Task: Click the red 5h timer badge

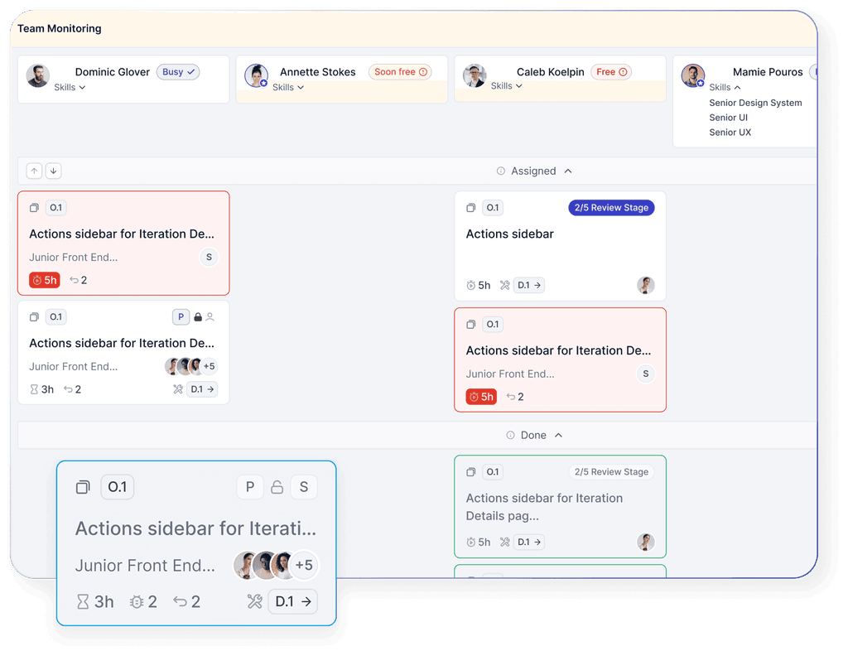Action: (x=44, y=279)
